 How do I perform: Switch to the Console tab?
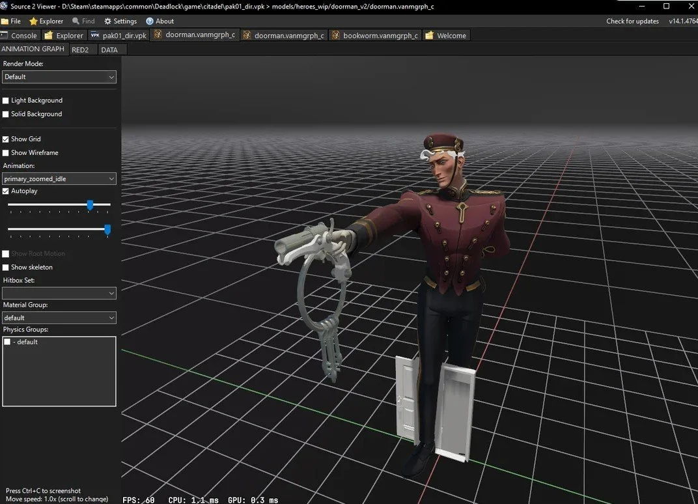pyautogui.click(x=20, y=36)
